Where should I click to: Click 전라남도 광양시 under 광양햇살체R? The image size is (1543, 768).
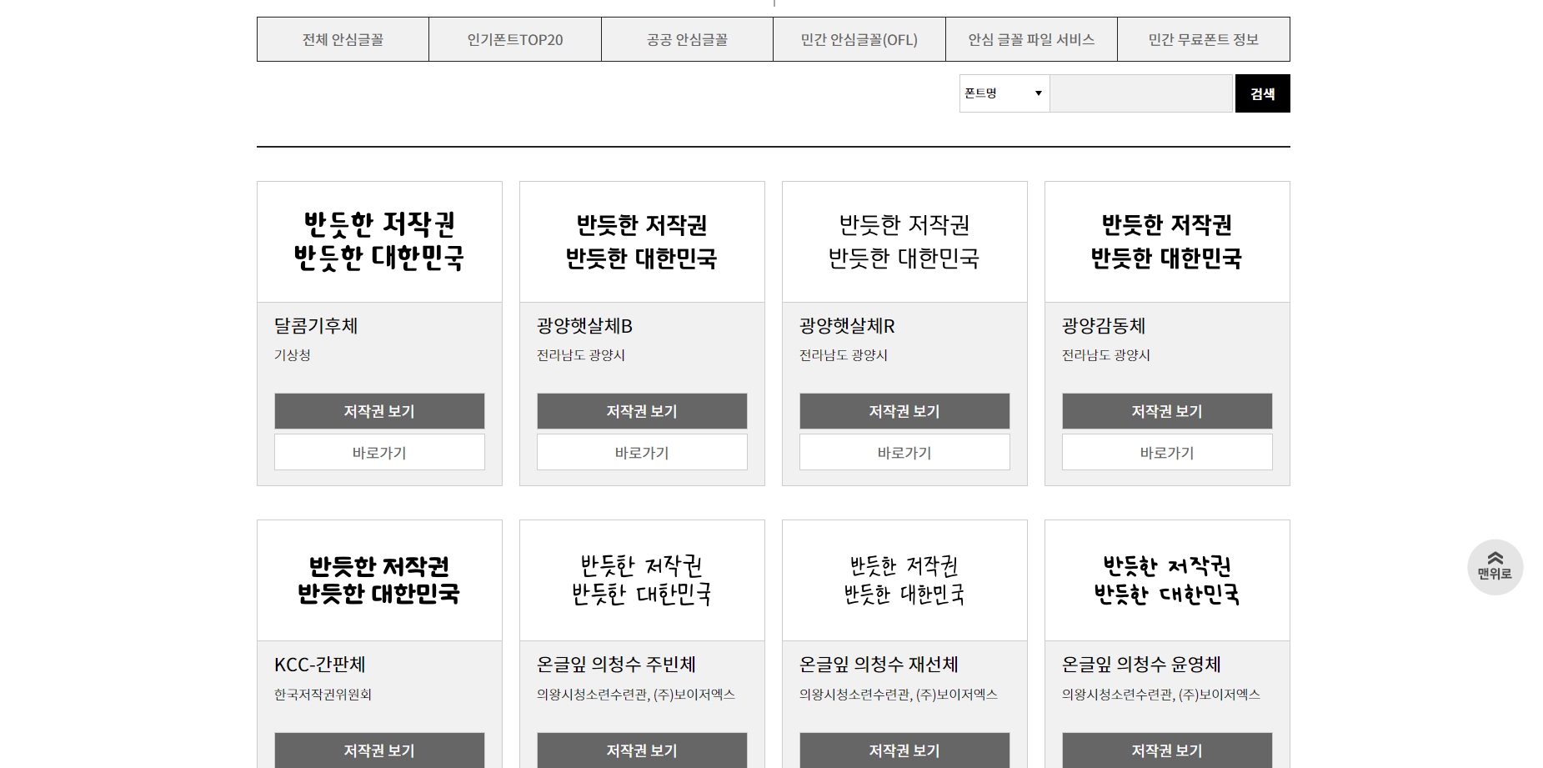click(844, 355)
